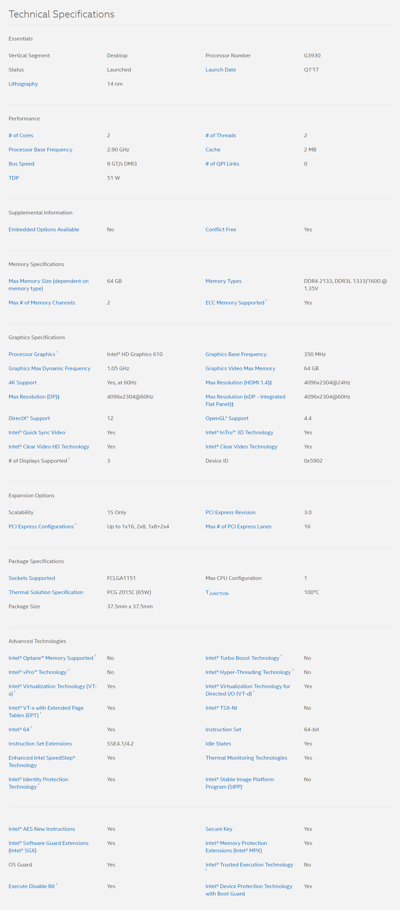
Task: Click the '# of Cores' link
Action: (x=21, y=135)
